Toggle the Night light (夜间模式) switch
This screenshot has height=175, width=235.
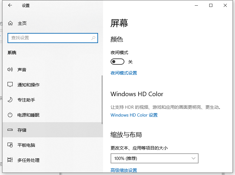[x=117, y=62]
